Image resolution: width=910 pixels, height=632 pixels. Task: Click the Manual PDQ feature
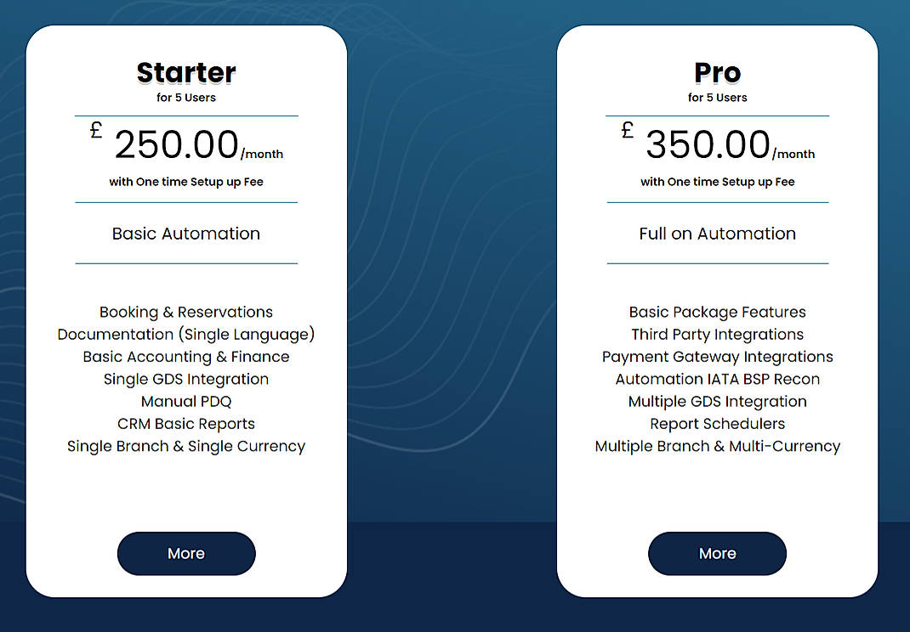tap(186, 401)
